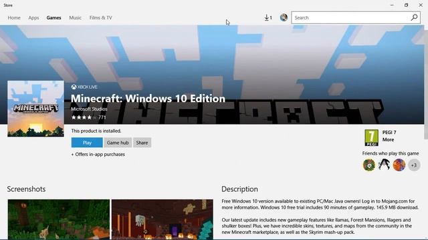The height and width of the screenshot is (240, 428).
Task: Focus the Search input field
Action: tap(356, 18)
